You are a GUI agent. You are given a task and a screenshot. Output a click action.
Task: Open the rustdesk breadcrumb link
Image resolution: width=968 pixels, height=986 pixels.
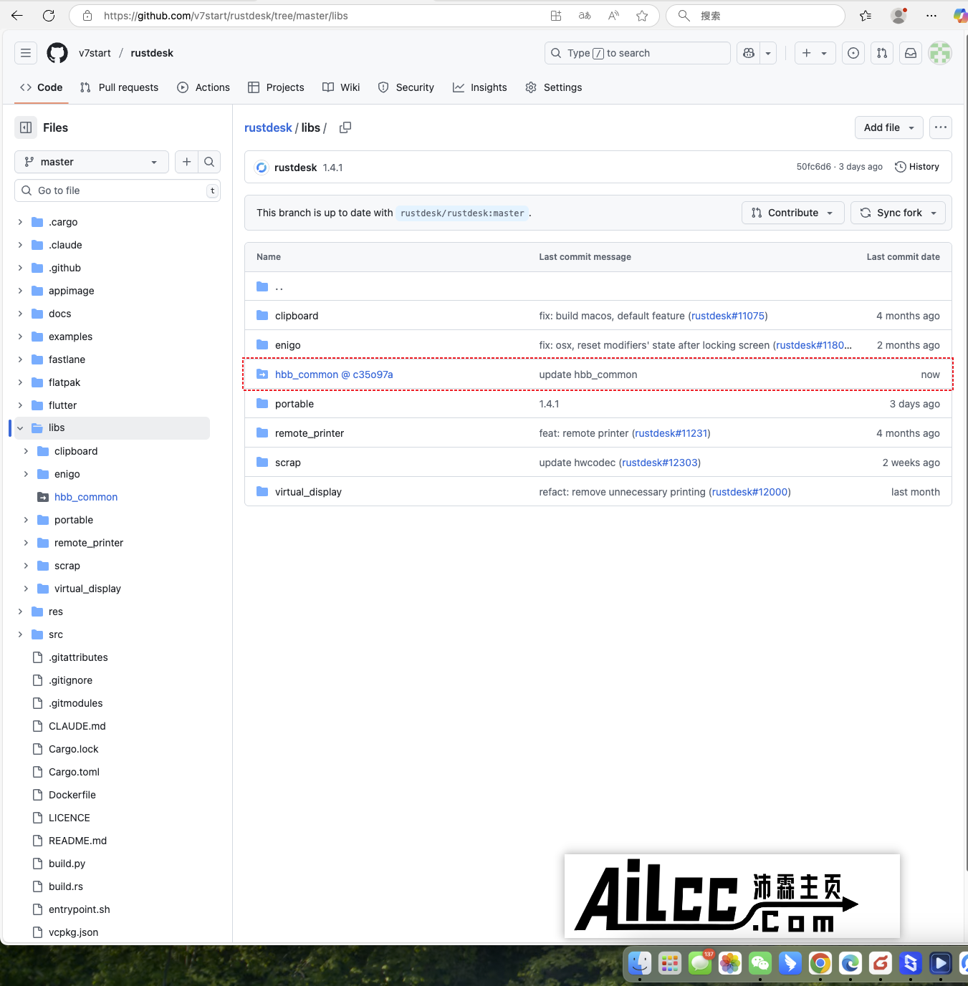[268, 127]
